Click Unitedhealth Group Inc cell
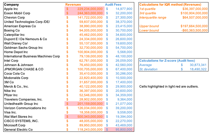Screen dimensions: 212x135 click(x=21, y=104)
